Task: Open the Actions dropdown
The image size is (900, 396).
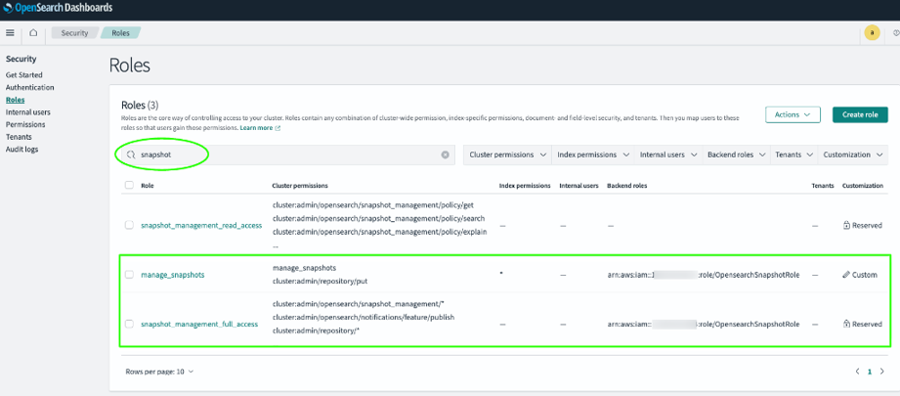Action: (x=793, y=114)
